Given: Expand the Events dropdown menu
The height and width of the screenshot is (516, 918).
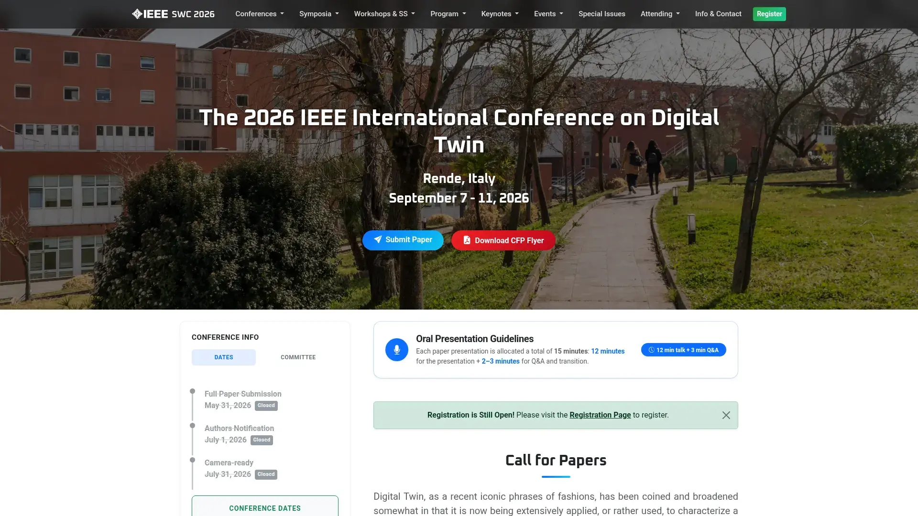Looking at the screenshot, I should point(548,14).
